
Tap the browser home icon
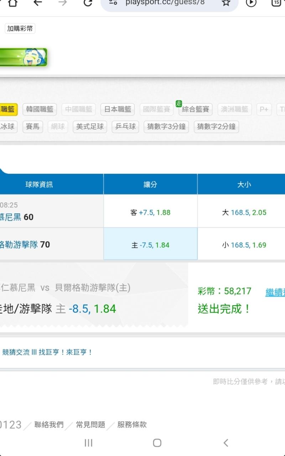pos(13,3)
